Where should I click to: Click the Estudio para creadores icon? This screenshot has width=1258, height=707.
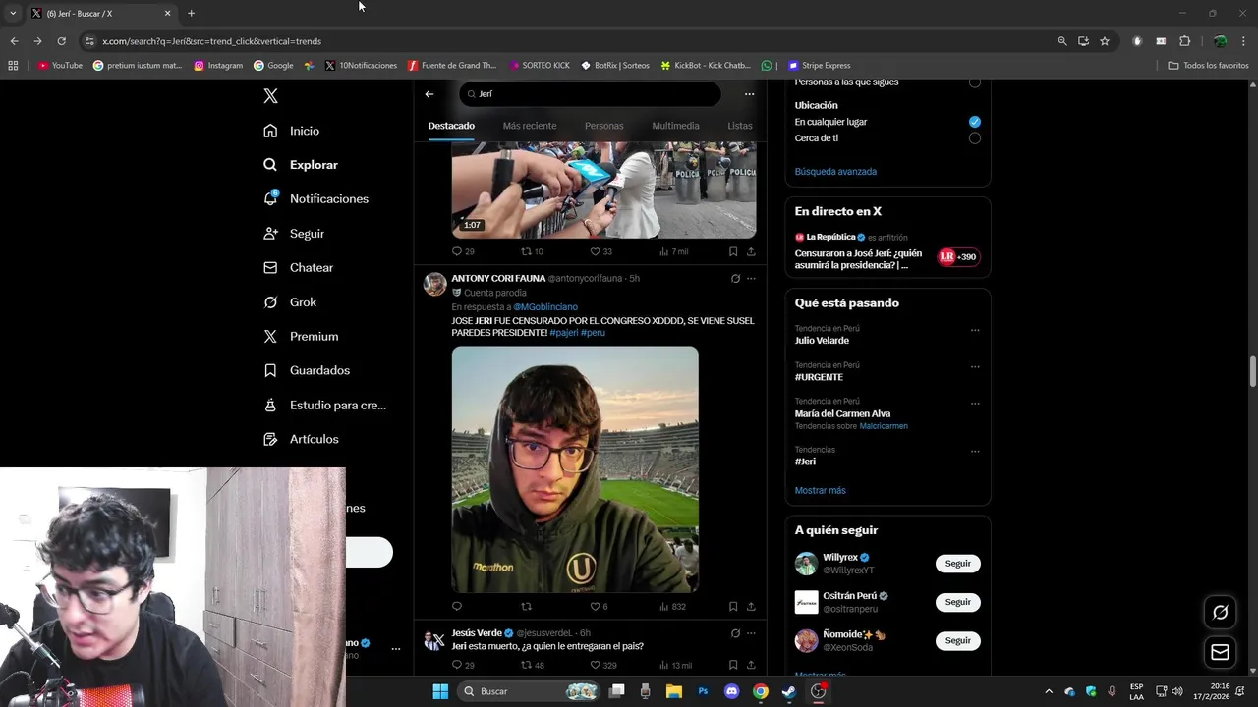[x=270, y=405]
